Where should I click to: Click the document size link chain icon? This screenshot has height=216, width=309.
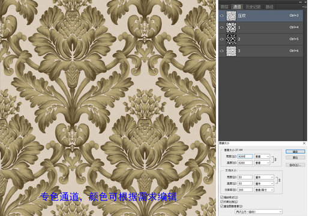tap(279, 180)
